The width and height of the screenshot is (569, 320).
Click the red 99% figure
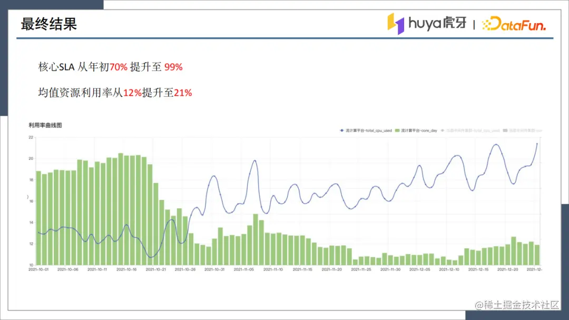tap(173, 67)
